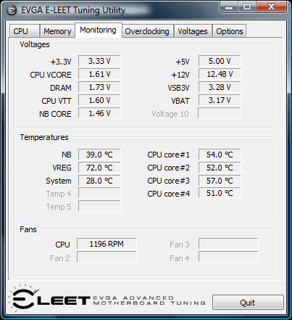Click the Voltages group heading
292x320 pixels.
[x=35, y=44]
